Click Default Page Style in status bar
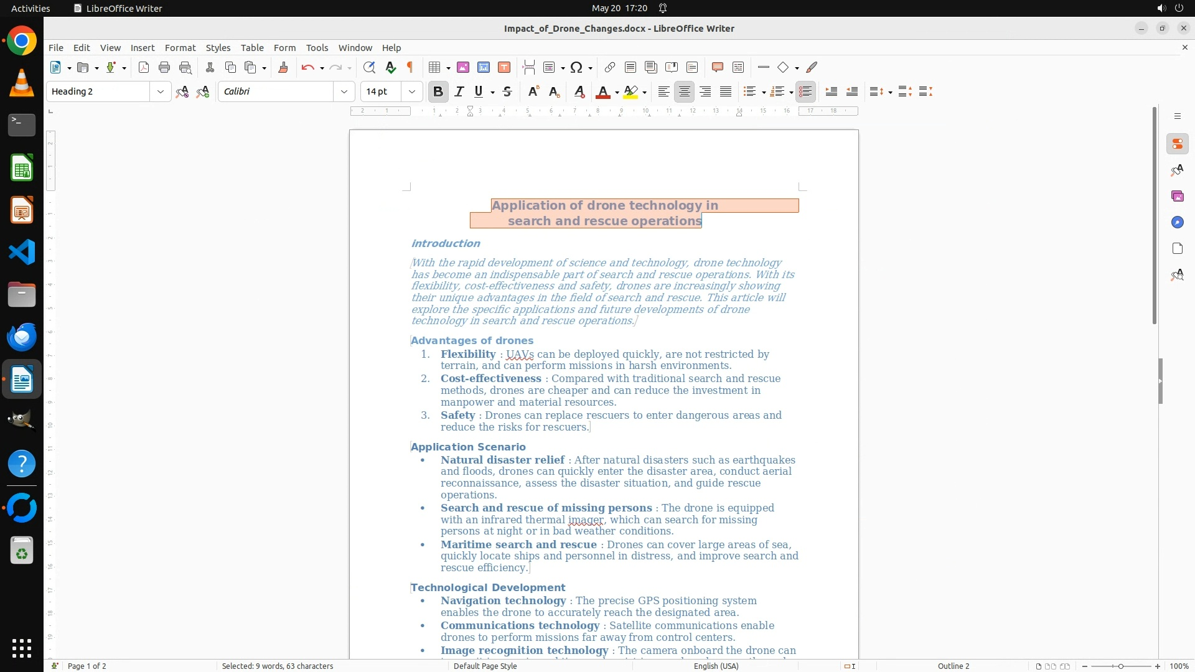Image resolution: width=1195 pixels, height=672 pixels. click(485, 666)
